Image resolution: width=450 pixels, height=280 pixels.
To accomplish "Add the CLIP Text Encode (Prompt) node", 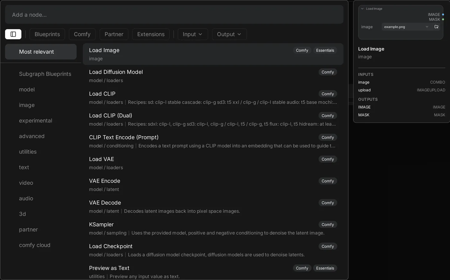I will tap(213, 141).
